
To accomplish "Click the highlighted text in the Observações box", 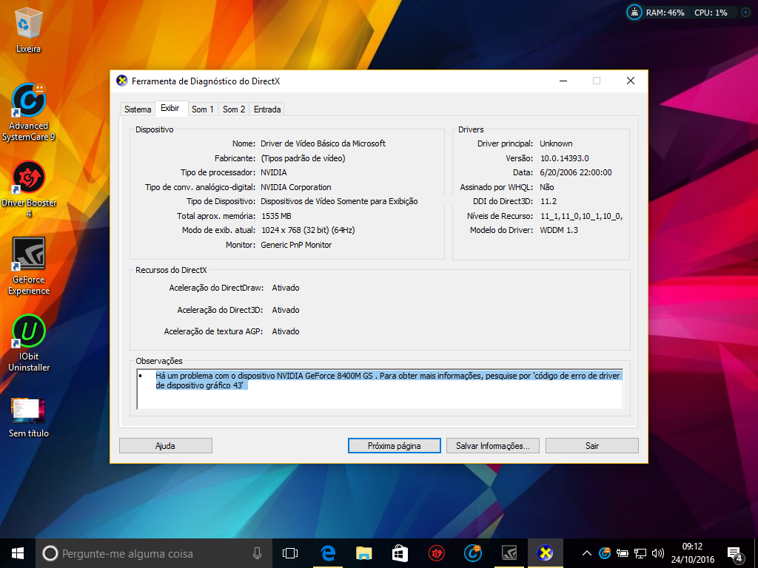I will coord(387,381).
